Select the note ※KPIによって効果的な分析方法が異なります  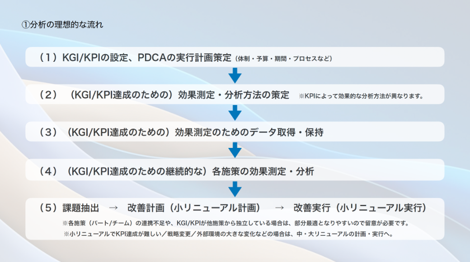361,96
